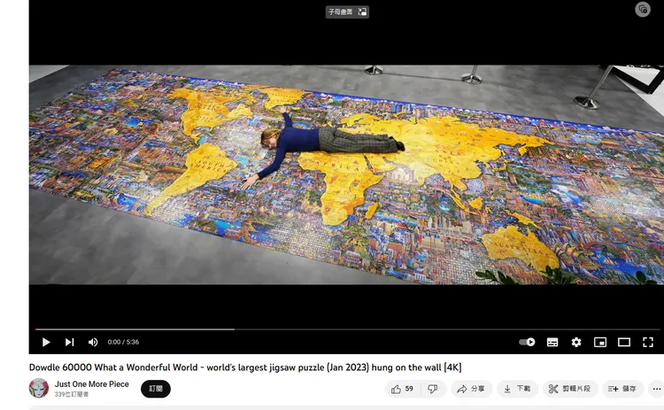Image resolution: width=664 pixels, height=410 pixels.
Task: Open Just One More Piece channel avatar
Action: click(39, 389)
